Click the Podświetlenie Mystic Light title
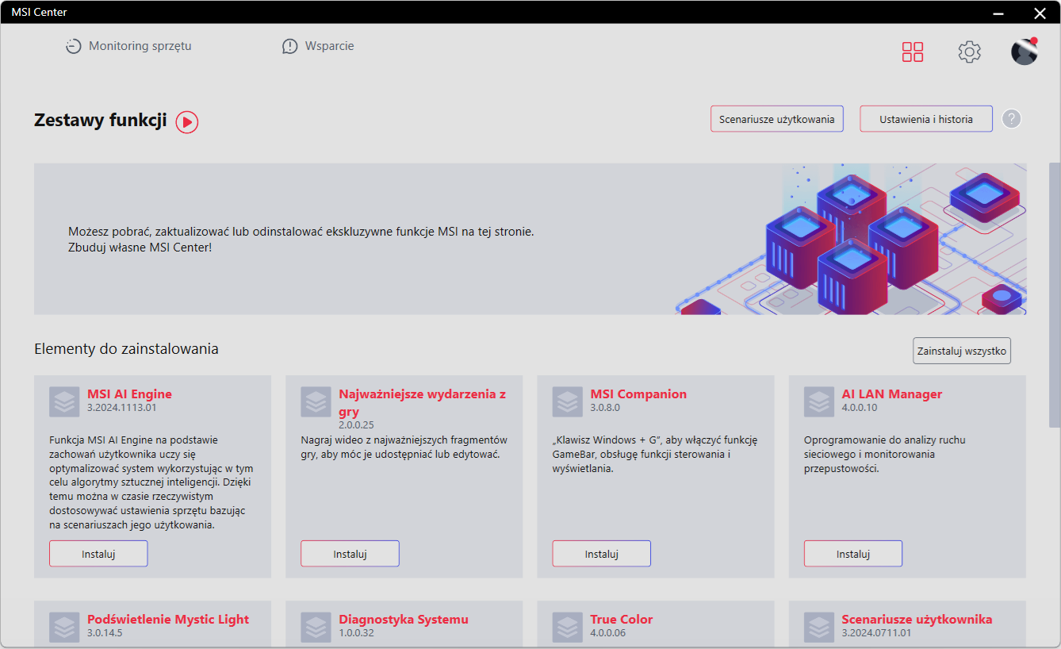1061x649 pixels. pyautogui.click(x=168, y=620)
